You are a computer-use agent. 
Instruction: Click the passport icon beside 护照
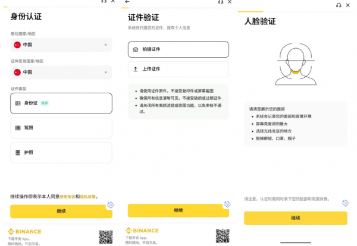coord(18,153)
